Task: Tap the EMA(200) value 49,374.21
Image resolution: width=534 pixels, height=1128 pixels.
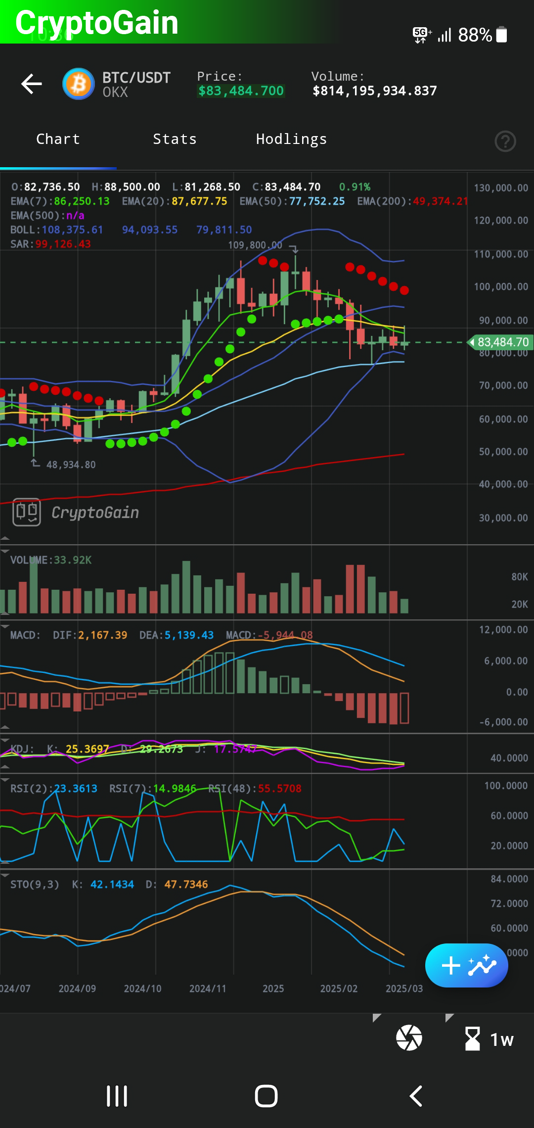Action: [440, 201]
